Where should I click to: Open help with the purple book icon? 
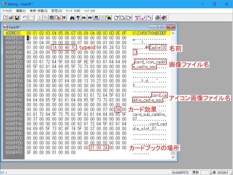pyautogui.click(x=164, y=17)
